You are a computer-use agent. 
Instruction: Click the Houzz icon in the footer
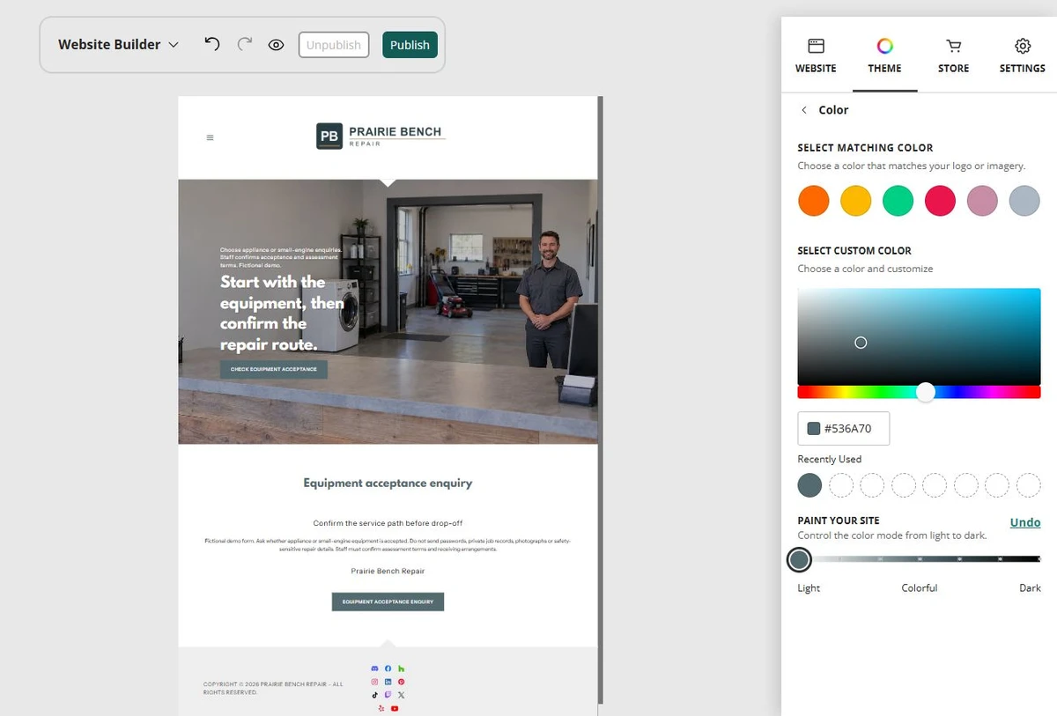(401, 669)
